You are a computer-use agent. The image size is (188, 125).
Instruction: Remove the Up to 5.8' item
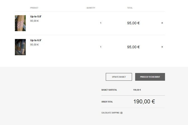click(162, 23)
